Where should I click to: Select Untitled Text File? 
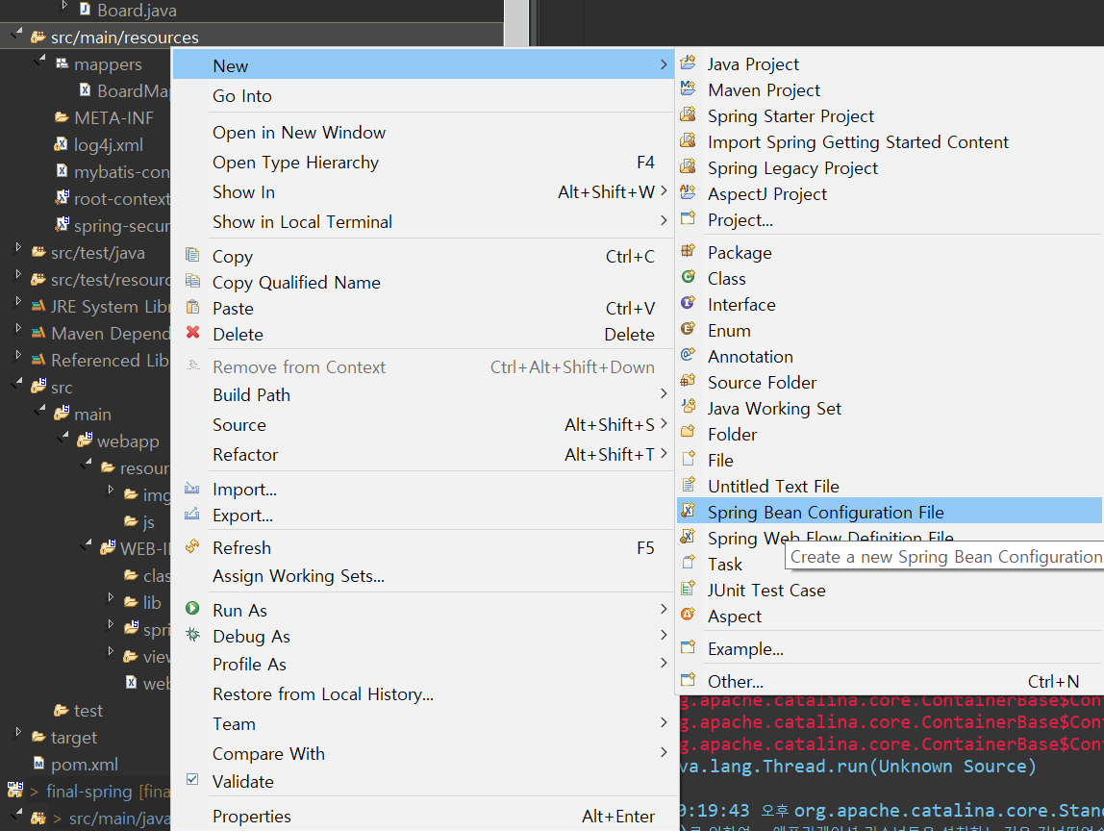tap(890, 486)
